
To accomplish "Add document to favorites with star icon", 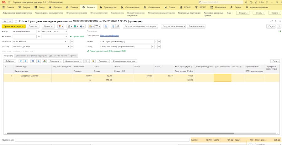I will [x=16, y=21].
